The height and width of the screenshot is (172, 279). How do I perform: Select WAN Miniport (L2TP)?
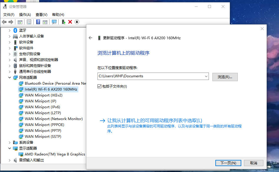tap(43, 113)
